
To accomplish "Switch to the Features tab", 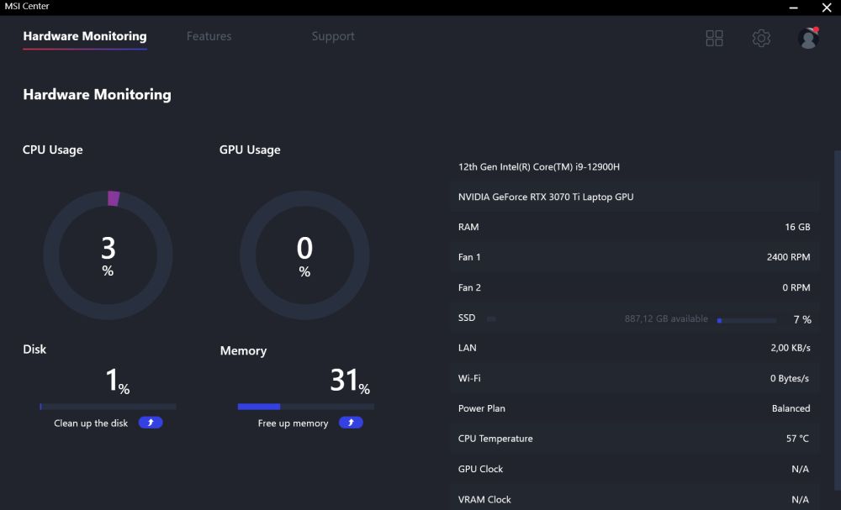I will click(209, 36).
